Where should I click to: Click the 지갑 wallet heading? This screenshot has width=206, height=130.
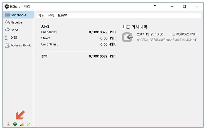click(45, 26)
